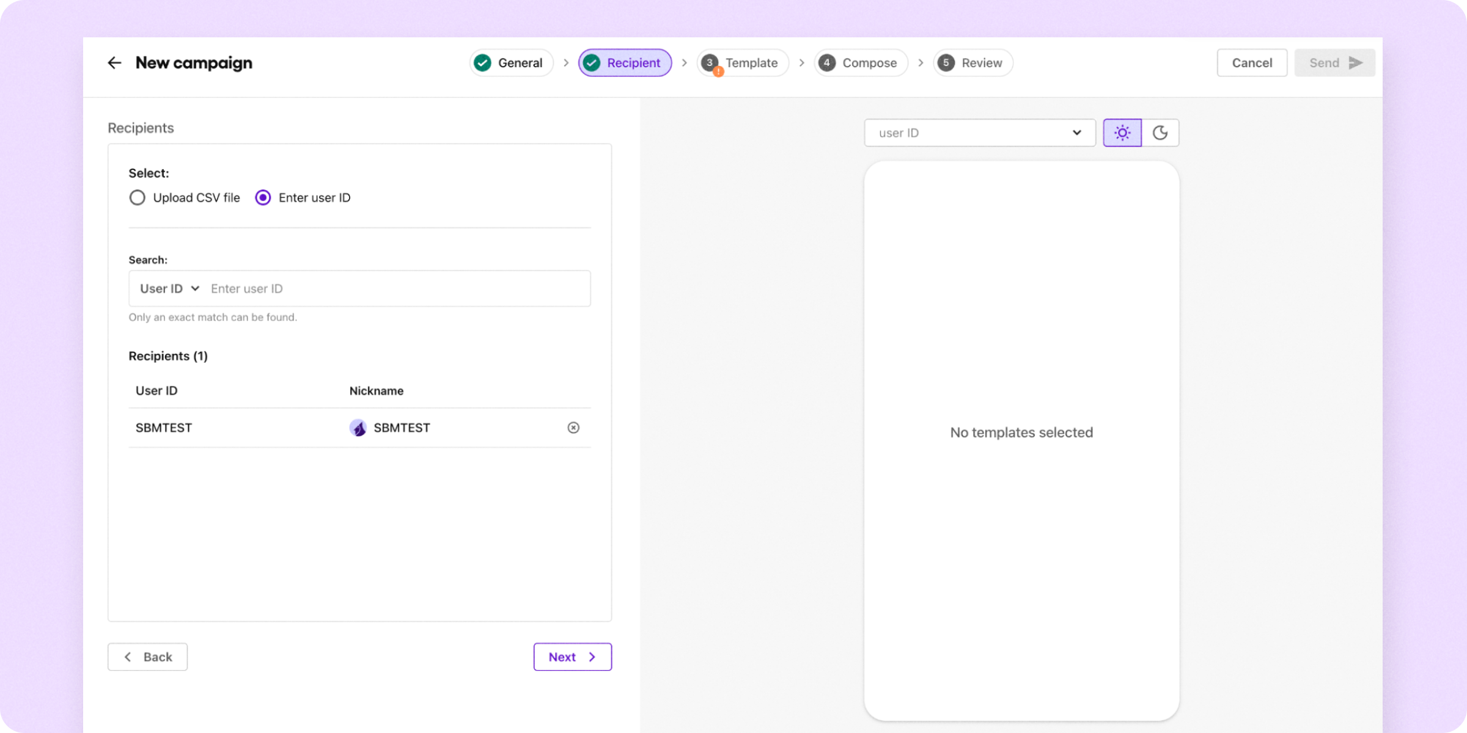Select the Enter user ID option
This screenshot has height=733, width=1467.
263,197
